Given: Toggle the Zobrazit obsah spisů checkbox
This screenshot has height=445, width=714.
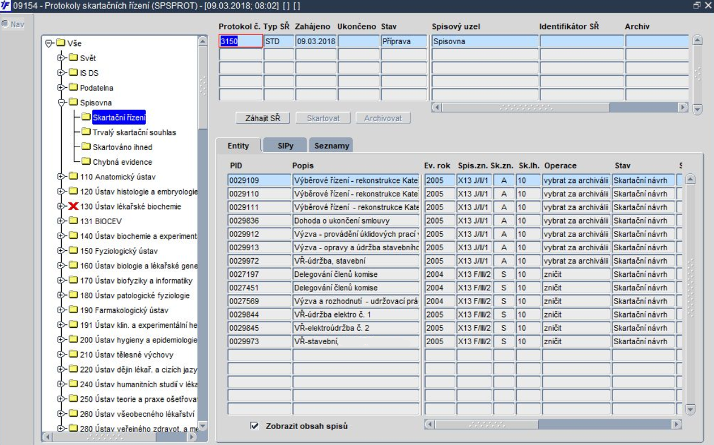Looking at the screenshot, I should point(254,426).
